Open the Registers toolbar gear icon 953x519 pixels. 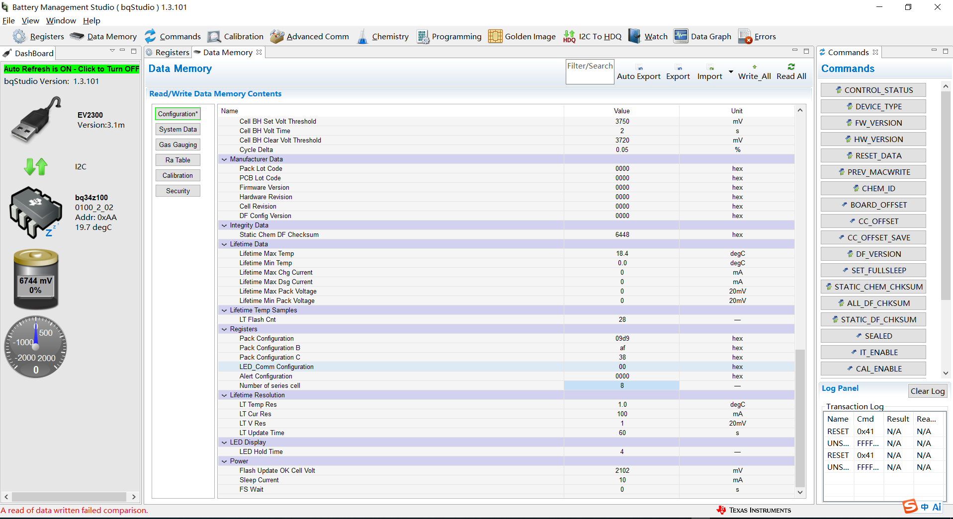19,36
